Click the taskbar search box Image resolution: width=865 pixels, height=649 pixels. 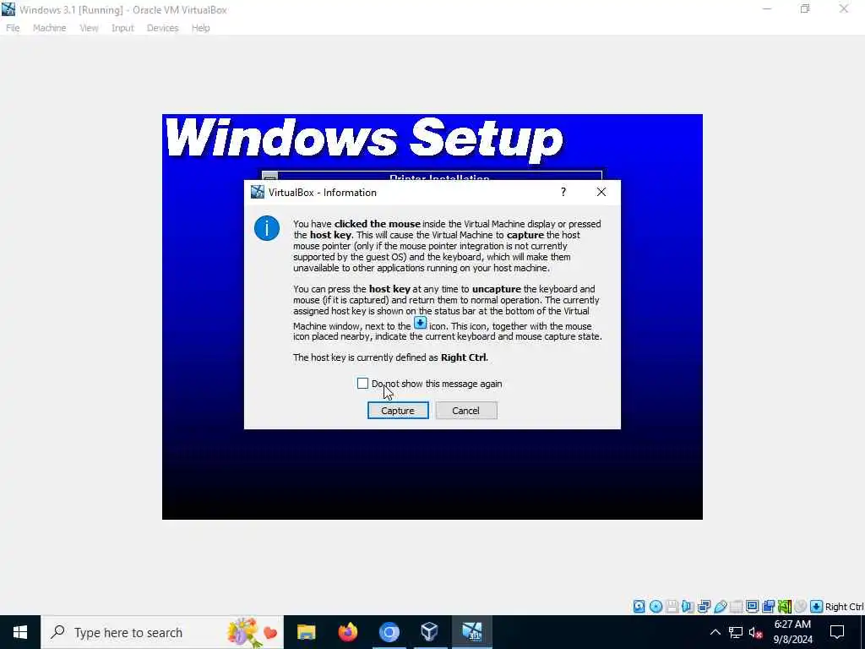click(x=162, y=632)
